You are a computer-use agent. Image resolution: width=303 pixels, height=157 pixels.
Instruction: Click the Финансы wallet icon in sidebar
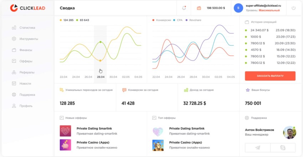pyautogui.click(x=14, y=50)
